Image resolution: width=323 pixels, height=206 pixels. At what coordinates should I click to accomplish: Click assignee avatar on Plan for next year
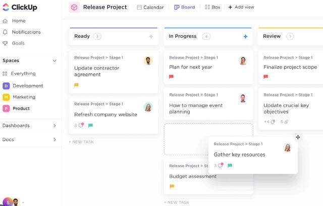[243, 61]
